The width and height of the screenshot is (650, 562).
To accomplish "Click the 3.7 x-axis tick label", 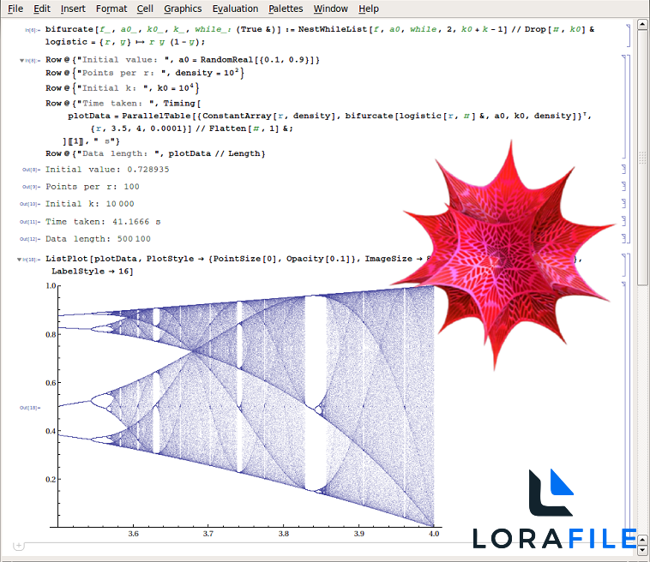I will [208, 534].
